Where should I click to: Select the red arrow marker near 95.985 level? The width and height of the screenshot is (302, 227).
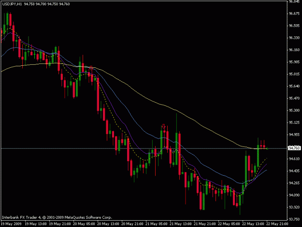(x=91, y=68)
